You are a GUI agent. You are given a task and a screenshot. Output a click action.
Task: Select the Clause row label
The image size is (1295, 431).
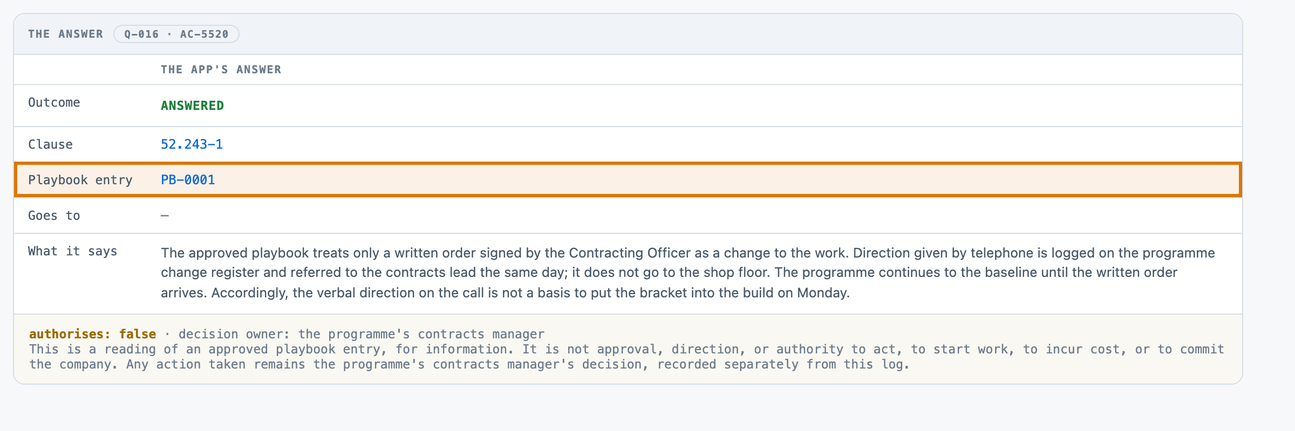50,144
